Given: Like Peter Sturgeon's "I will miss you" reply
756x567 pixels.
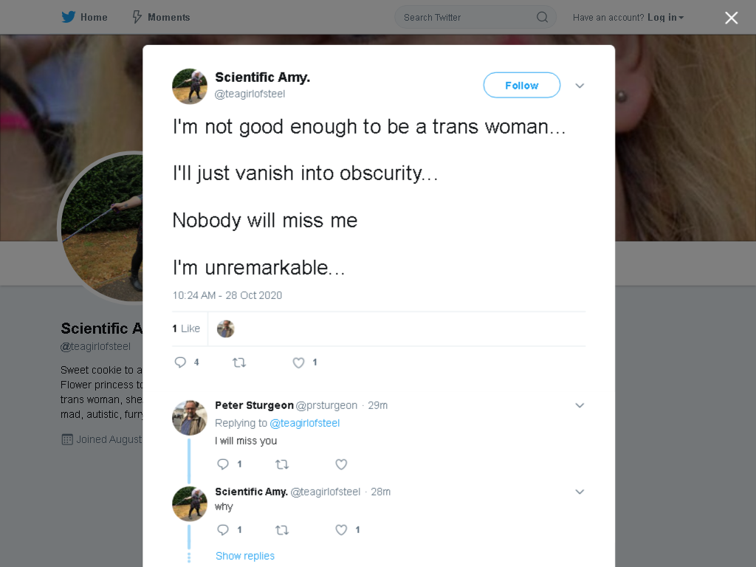Looking at the screenshot, I should coord(341,464).
